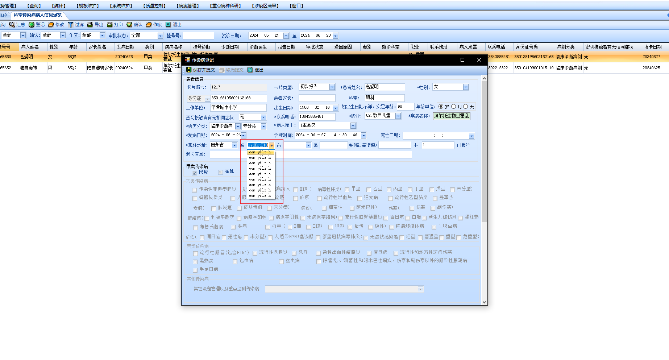Click the dialog scrollbar down arrow
Image resolution: width=669 pixels, height=360 pixels.
[484, 302]
